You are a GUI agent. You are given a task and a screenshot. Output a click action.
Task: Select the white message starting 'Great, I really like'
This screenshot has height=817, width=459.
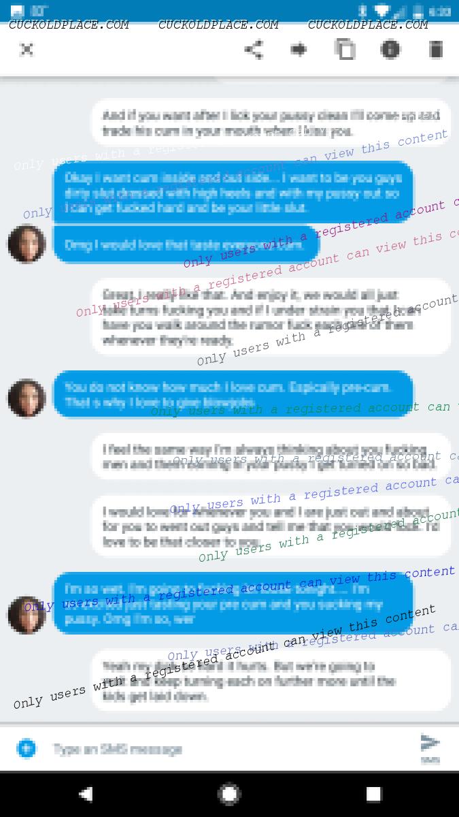point(271,317)
